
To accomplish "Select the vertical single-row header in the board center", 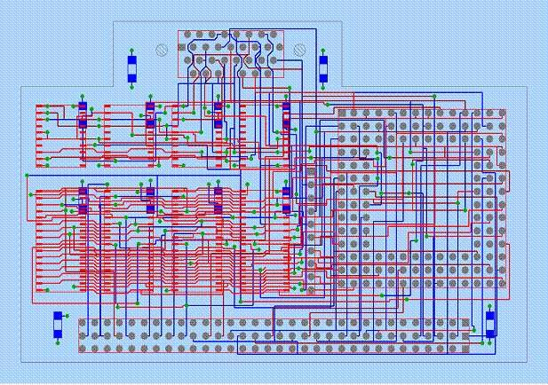I will tap(311, 231).
